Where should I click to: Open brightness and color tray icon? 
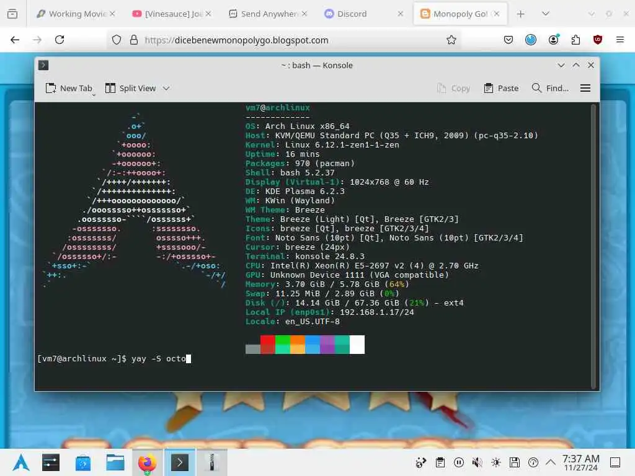[x=496, y=462]
